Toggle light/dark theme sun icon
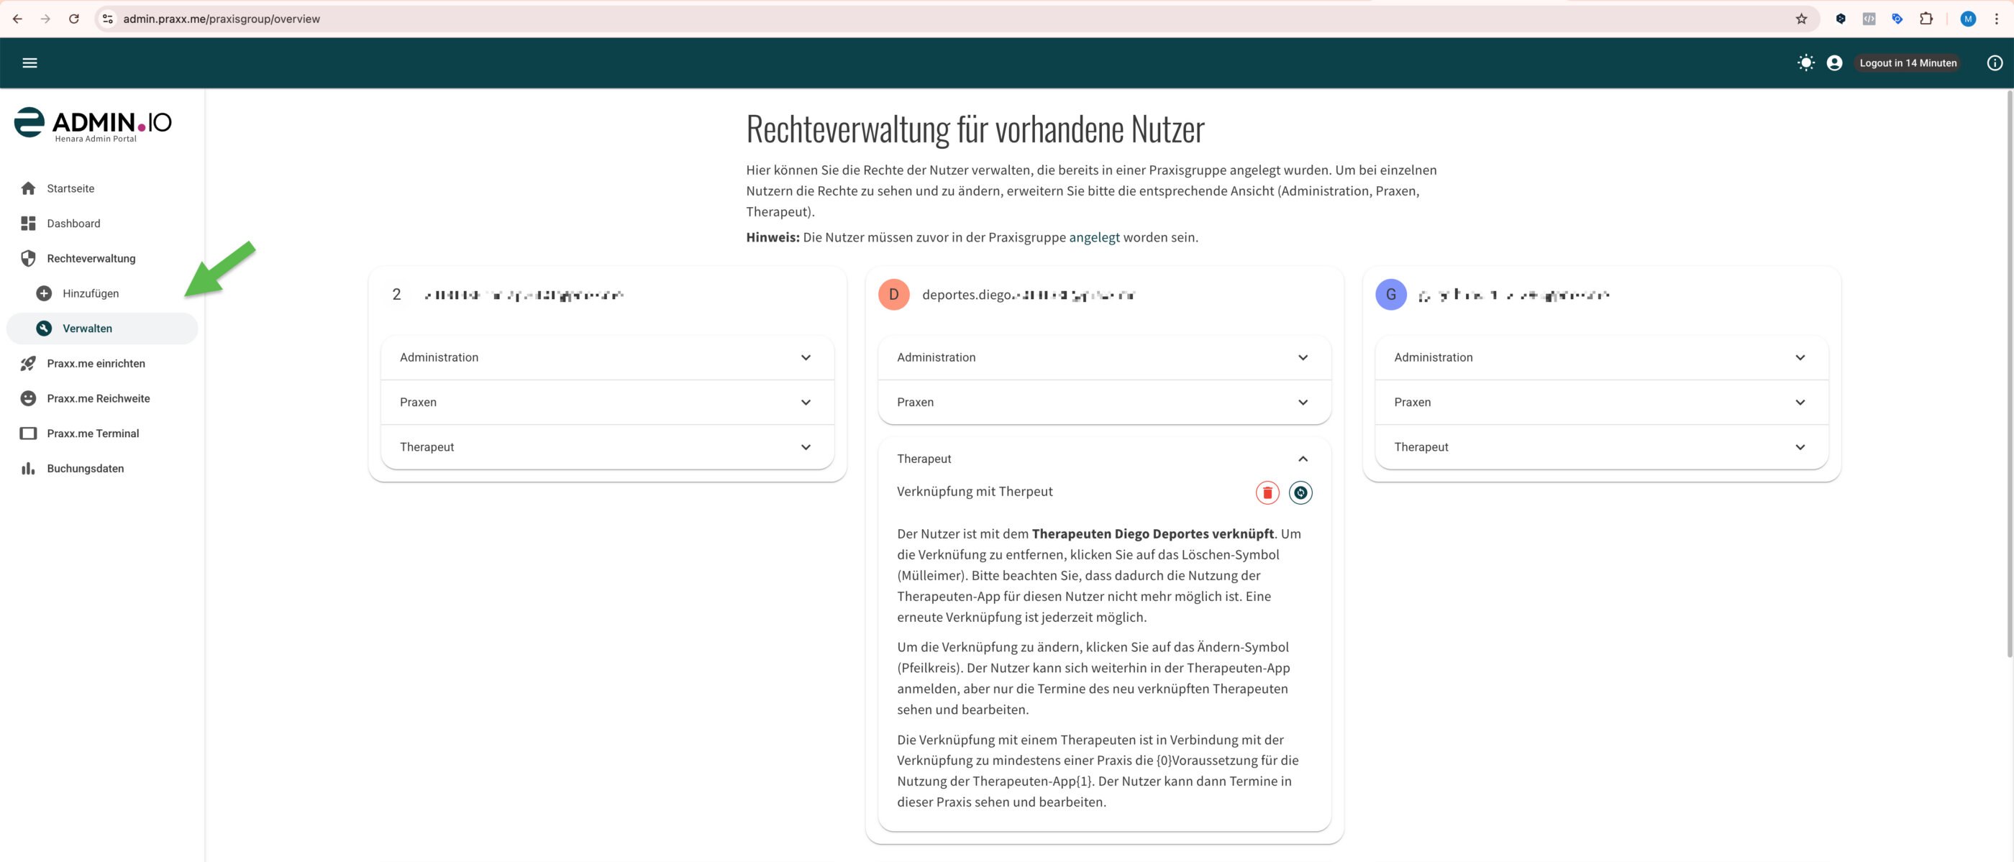The image size is (2014, 862). [x=1805, y=63]
